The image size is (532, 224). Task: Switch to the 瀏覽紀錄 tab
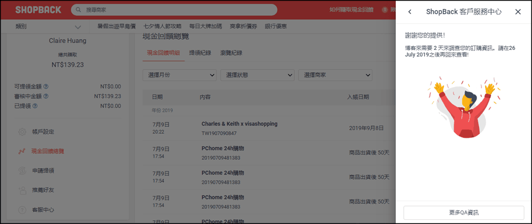coord(231,53)
